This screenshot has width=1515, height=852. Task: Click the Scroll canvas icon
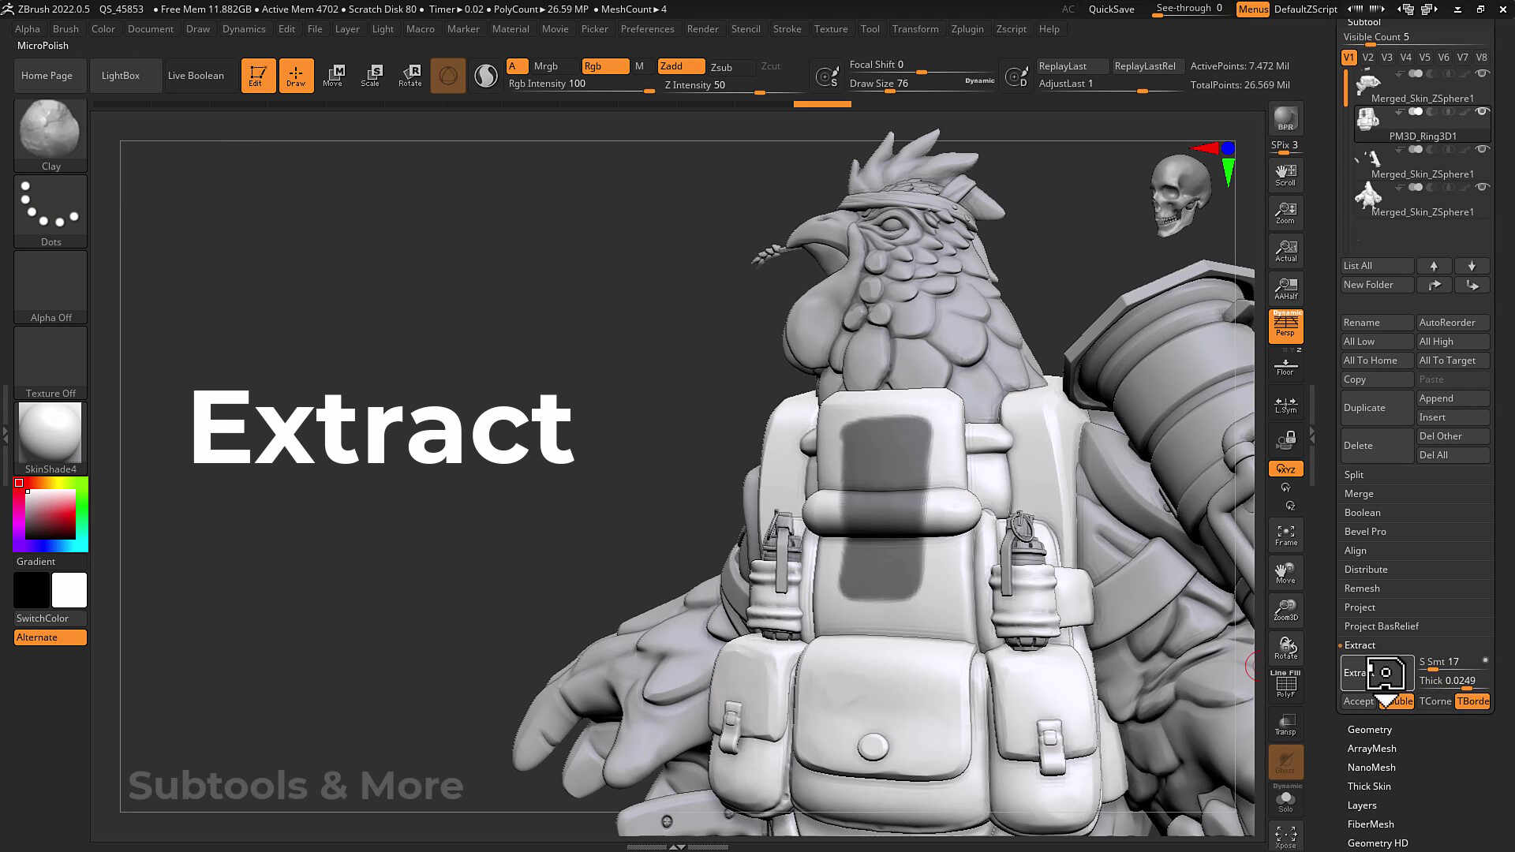[x=1285, y=175]
